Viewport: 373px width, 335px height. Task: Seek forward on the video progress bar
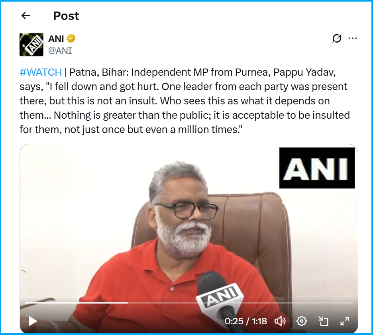[240, 303]
